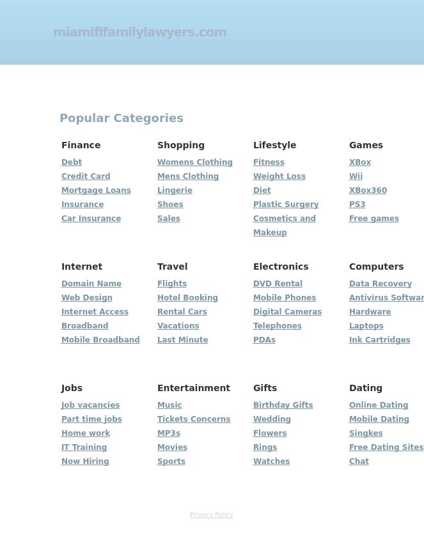Click the Data Recovery link
424x533 pixels.
(x=380, y=284)
